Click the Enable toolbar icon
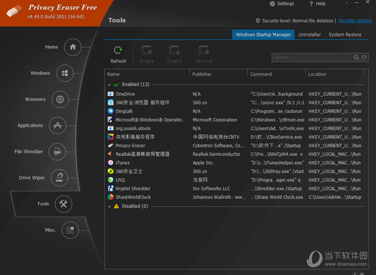 (x=146, y=51)
